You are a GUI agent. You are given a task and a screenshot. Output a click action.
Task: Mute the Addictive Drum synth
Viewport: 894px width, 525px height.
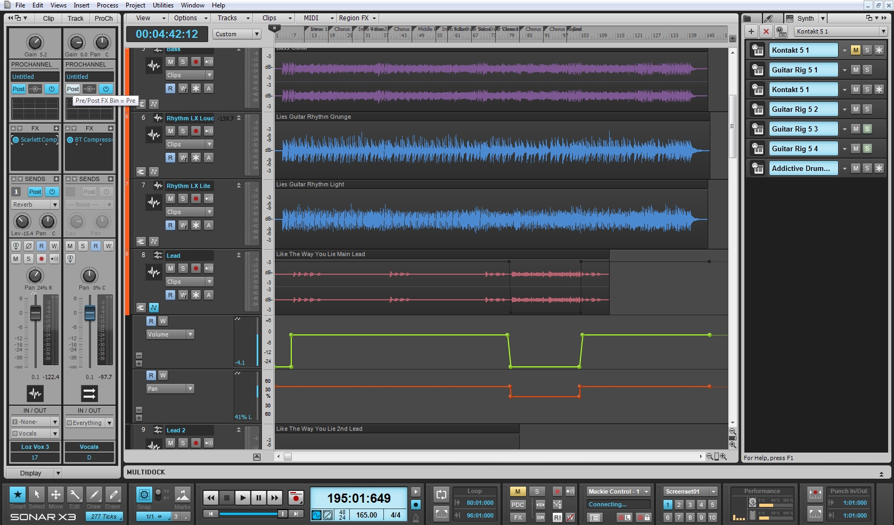tap(856, 168)
